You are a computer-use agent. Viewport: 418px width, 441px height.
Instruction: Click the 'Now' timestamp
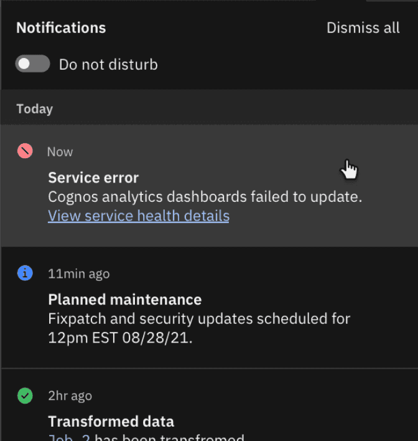(60, 151)
